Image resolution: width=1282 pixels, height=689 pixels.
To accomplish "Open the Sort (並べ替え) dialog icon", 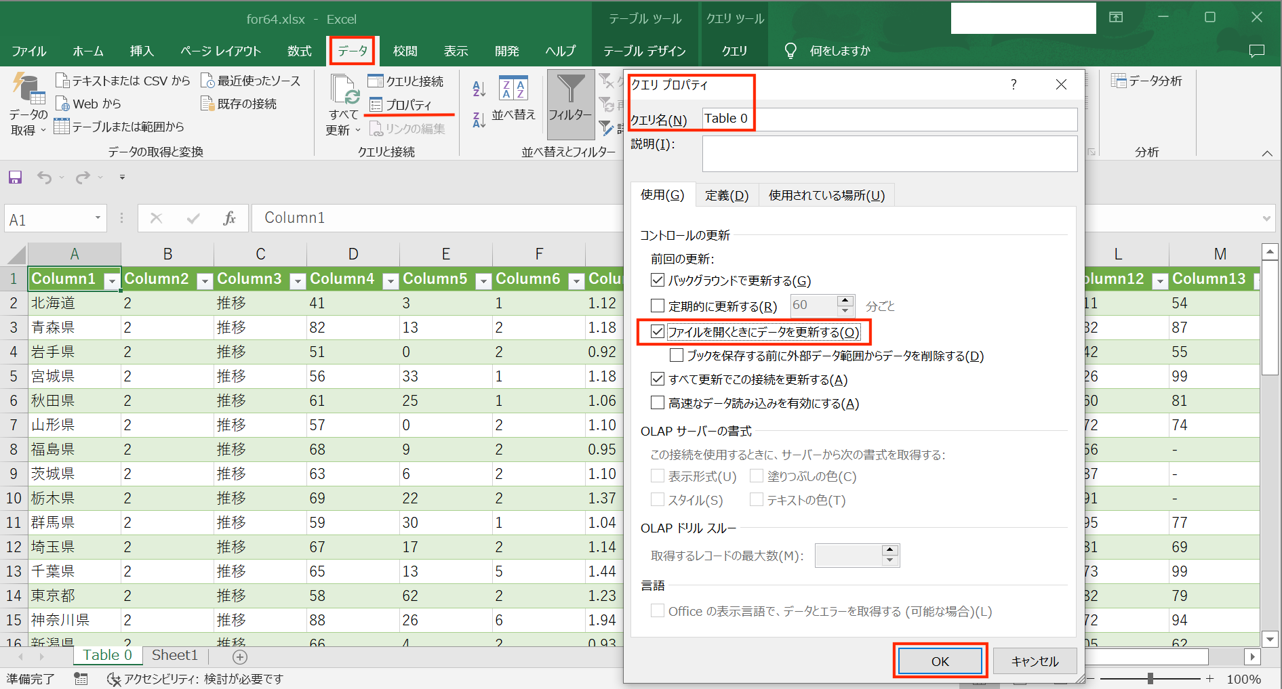I will click(513, 89).
